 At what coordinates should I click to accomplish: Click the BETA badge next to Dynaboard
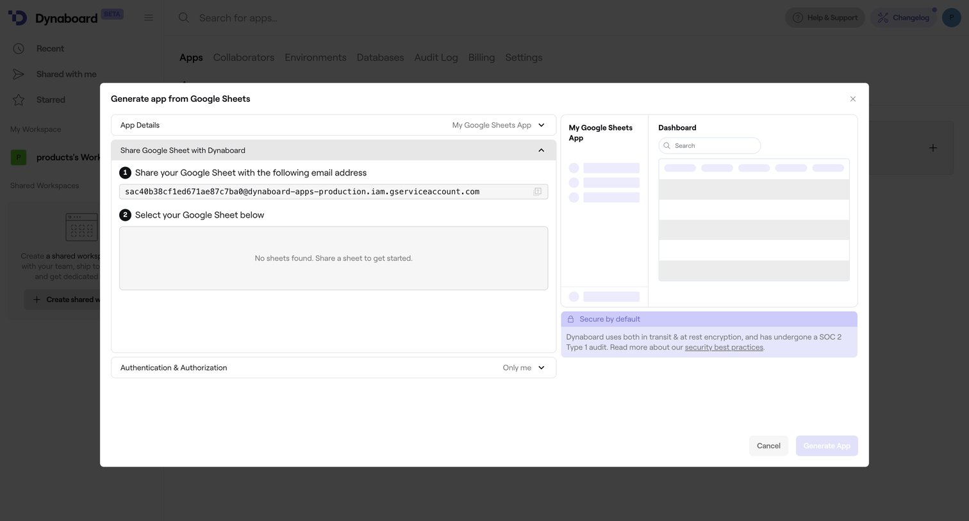(112, 14)
